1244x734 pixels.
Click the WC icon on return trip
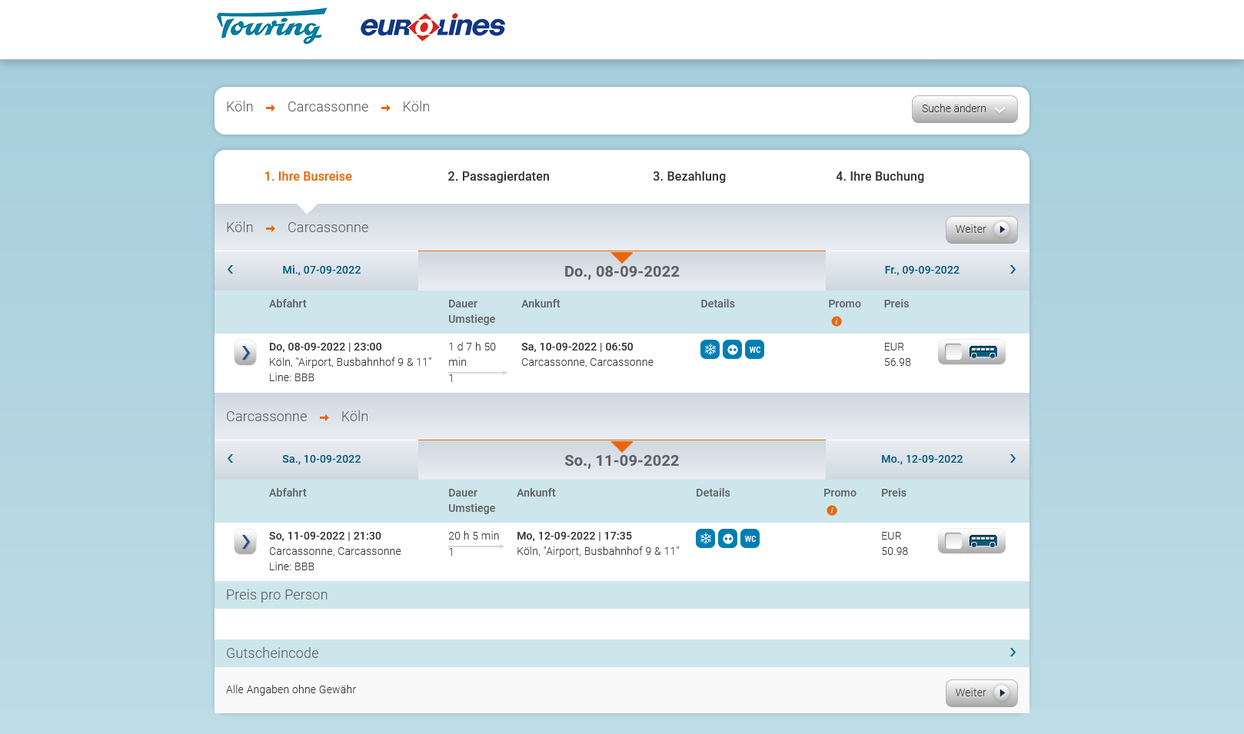coord(750,539)
